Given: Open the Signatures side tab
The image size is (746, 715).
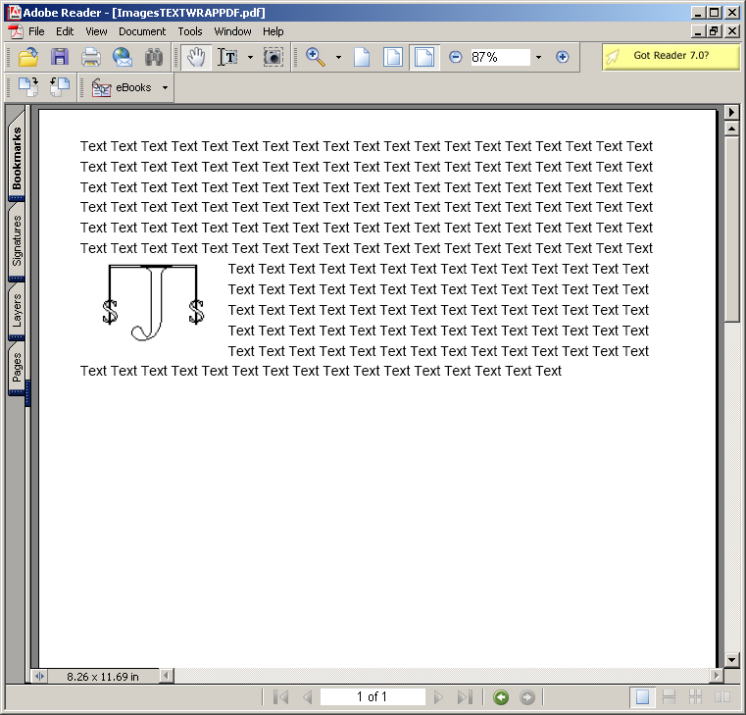Looking at the screenshot, I should pyautogui.click(x=17, y=241).
